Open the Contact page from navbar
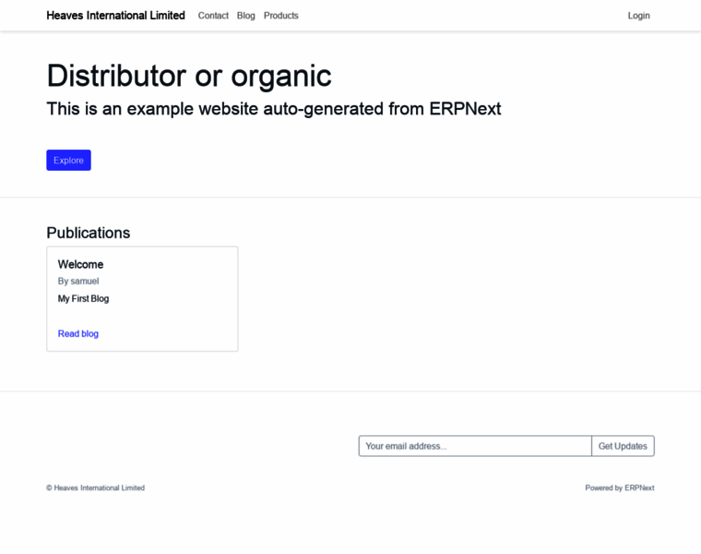This screenshot has width=701, height=554. click(x=213, y=16)
